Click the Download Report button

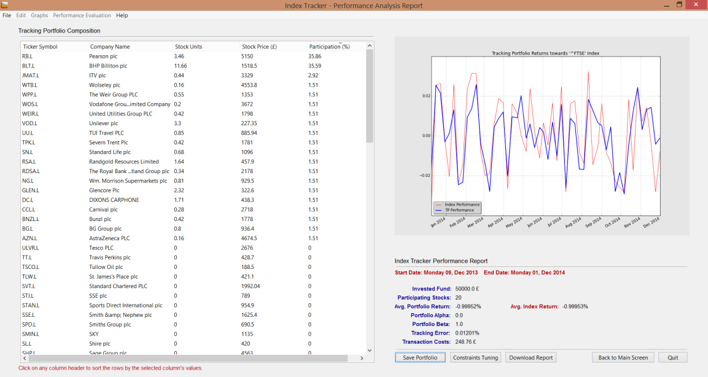click(x=531, y=357)
